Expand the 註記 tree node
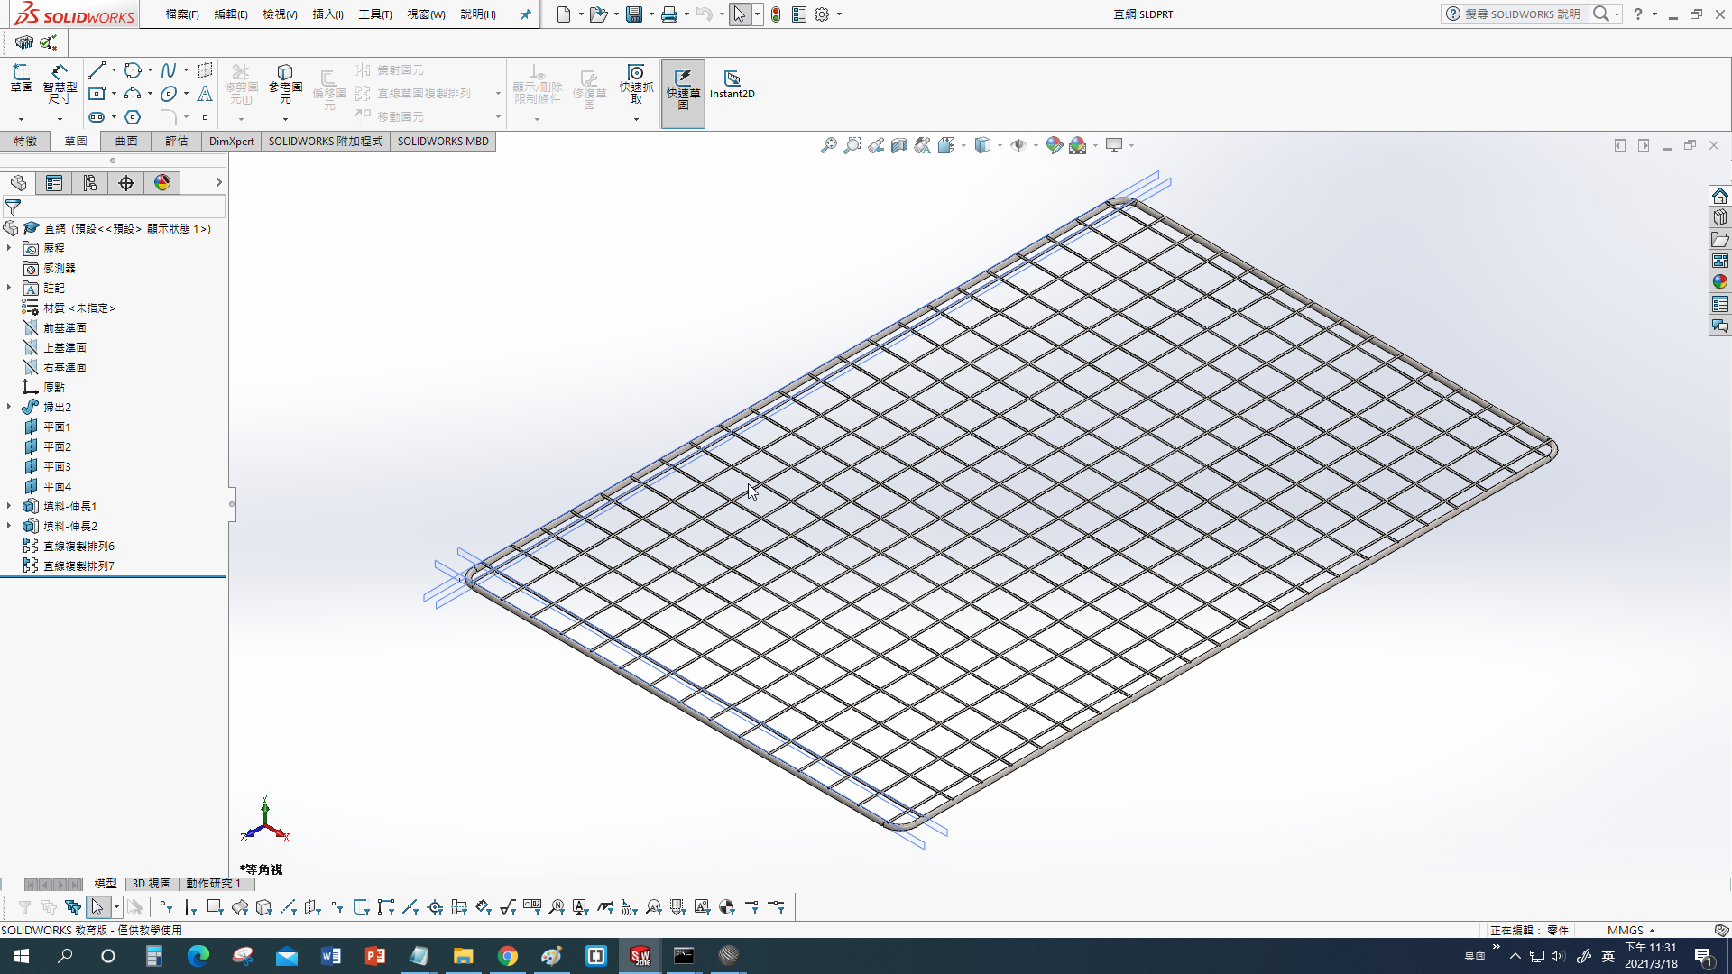The image size is (1732, 974). pos(9,288)
